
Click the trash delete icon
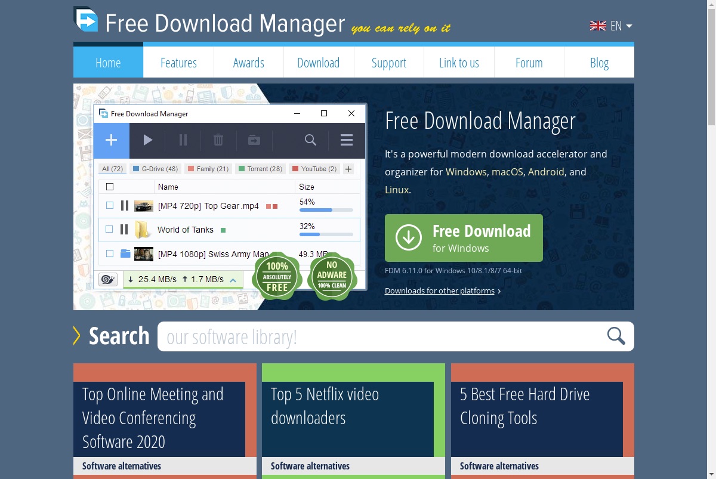point(218,140)
